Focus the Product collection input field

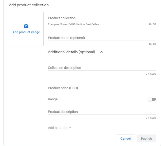tap(102, 18)
